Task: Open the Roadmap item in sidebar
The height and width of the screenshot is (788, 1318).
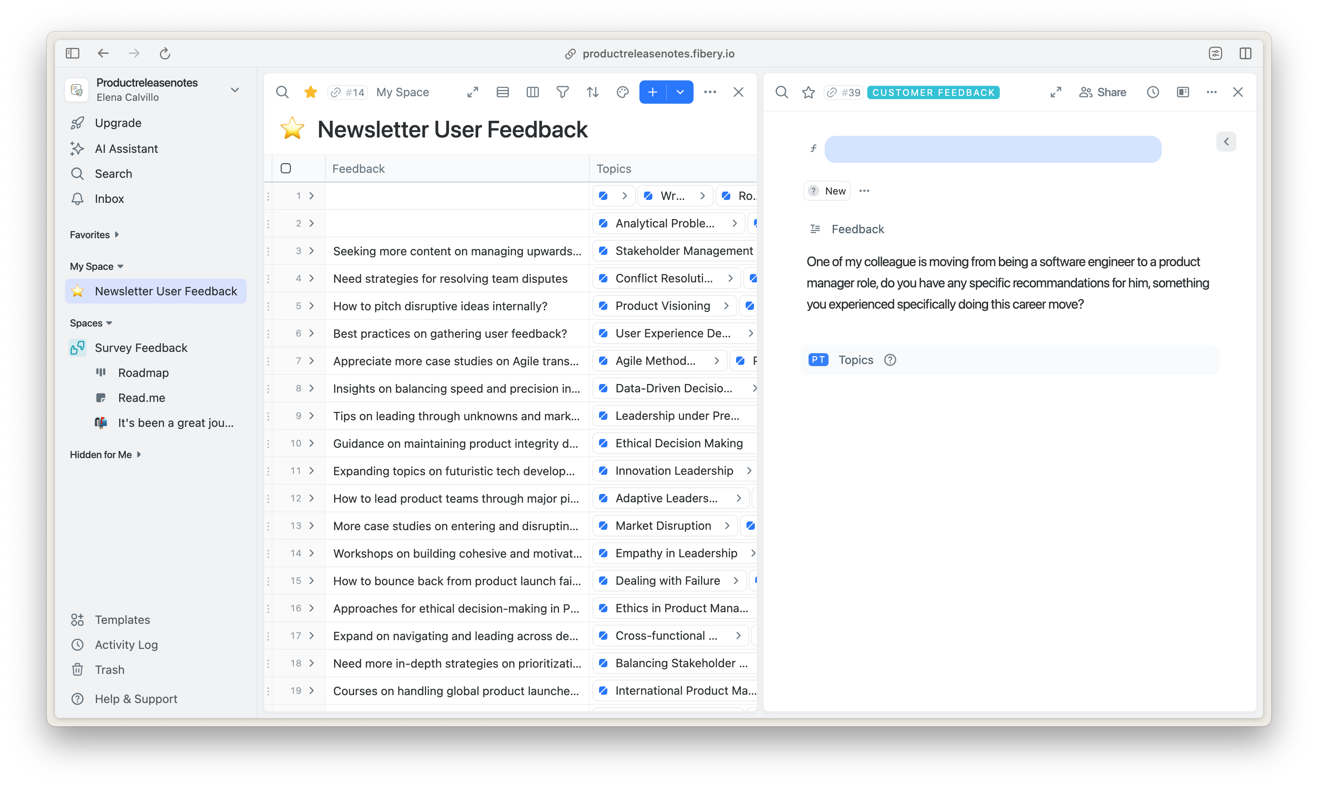Action: coord(143,373)
